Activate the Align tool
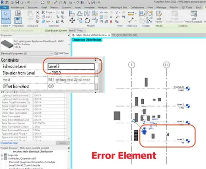This screenshot has height=169, width=206. (72, 14)
